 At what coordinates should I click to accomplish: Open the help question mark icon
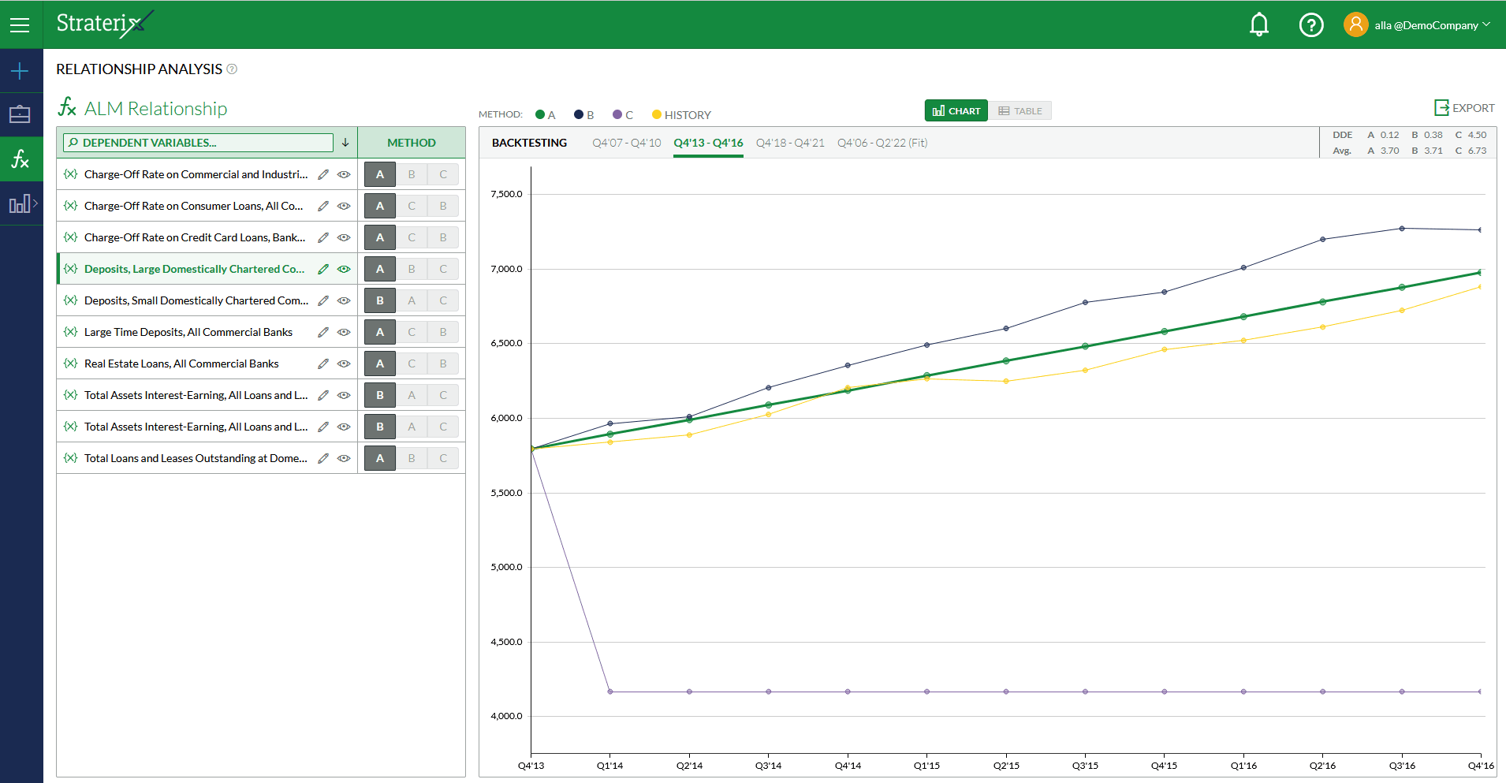1310,25
